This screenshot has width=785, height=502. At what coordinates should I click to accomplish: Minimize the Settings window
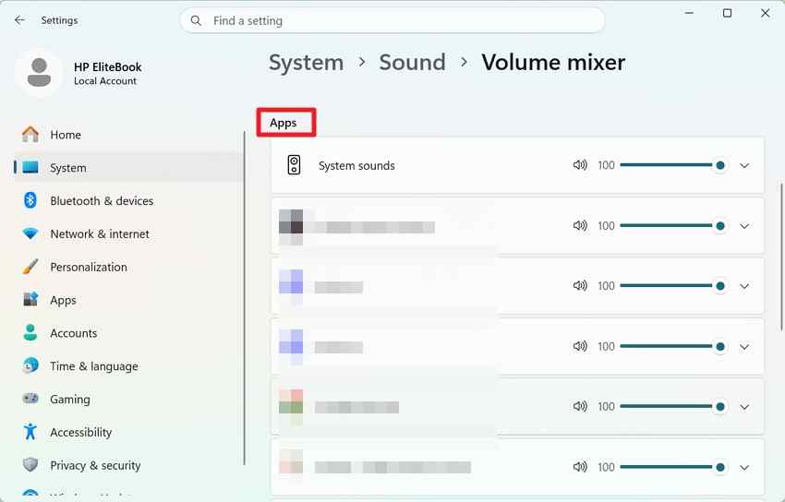click(x=689, y=14)
